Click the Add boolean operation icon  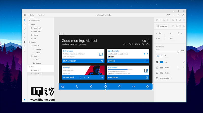173,26
